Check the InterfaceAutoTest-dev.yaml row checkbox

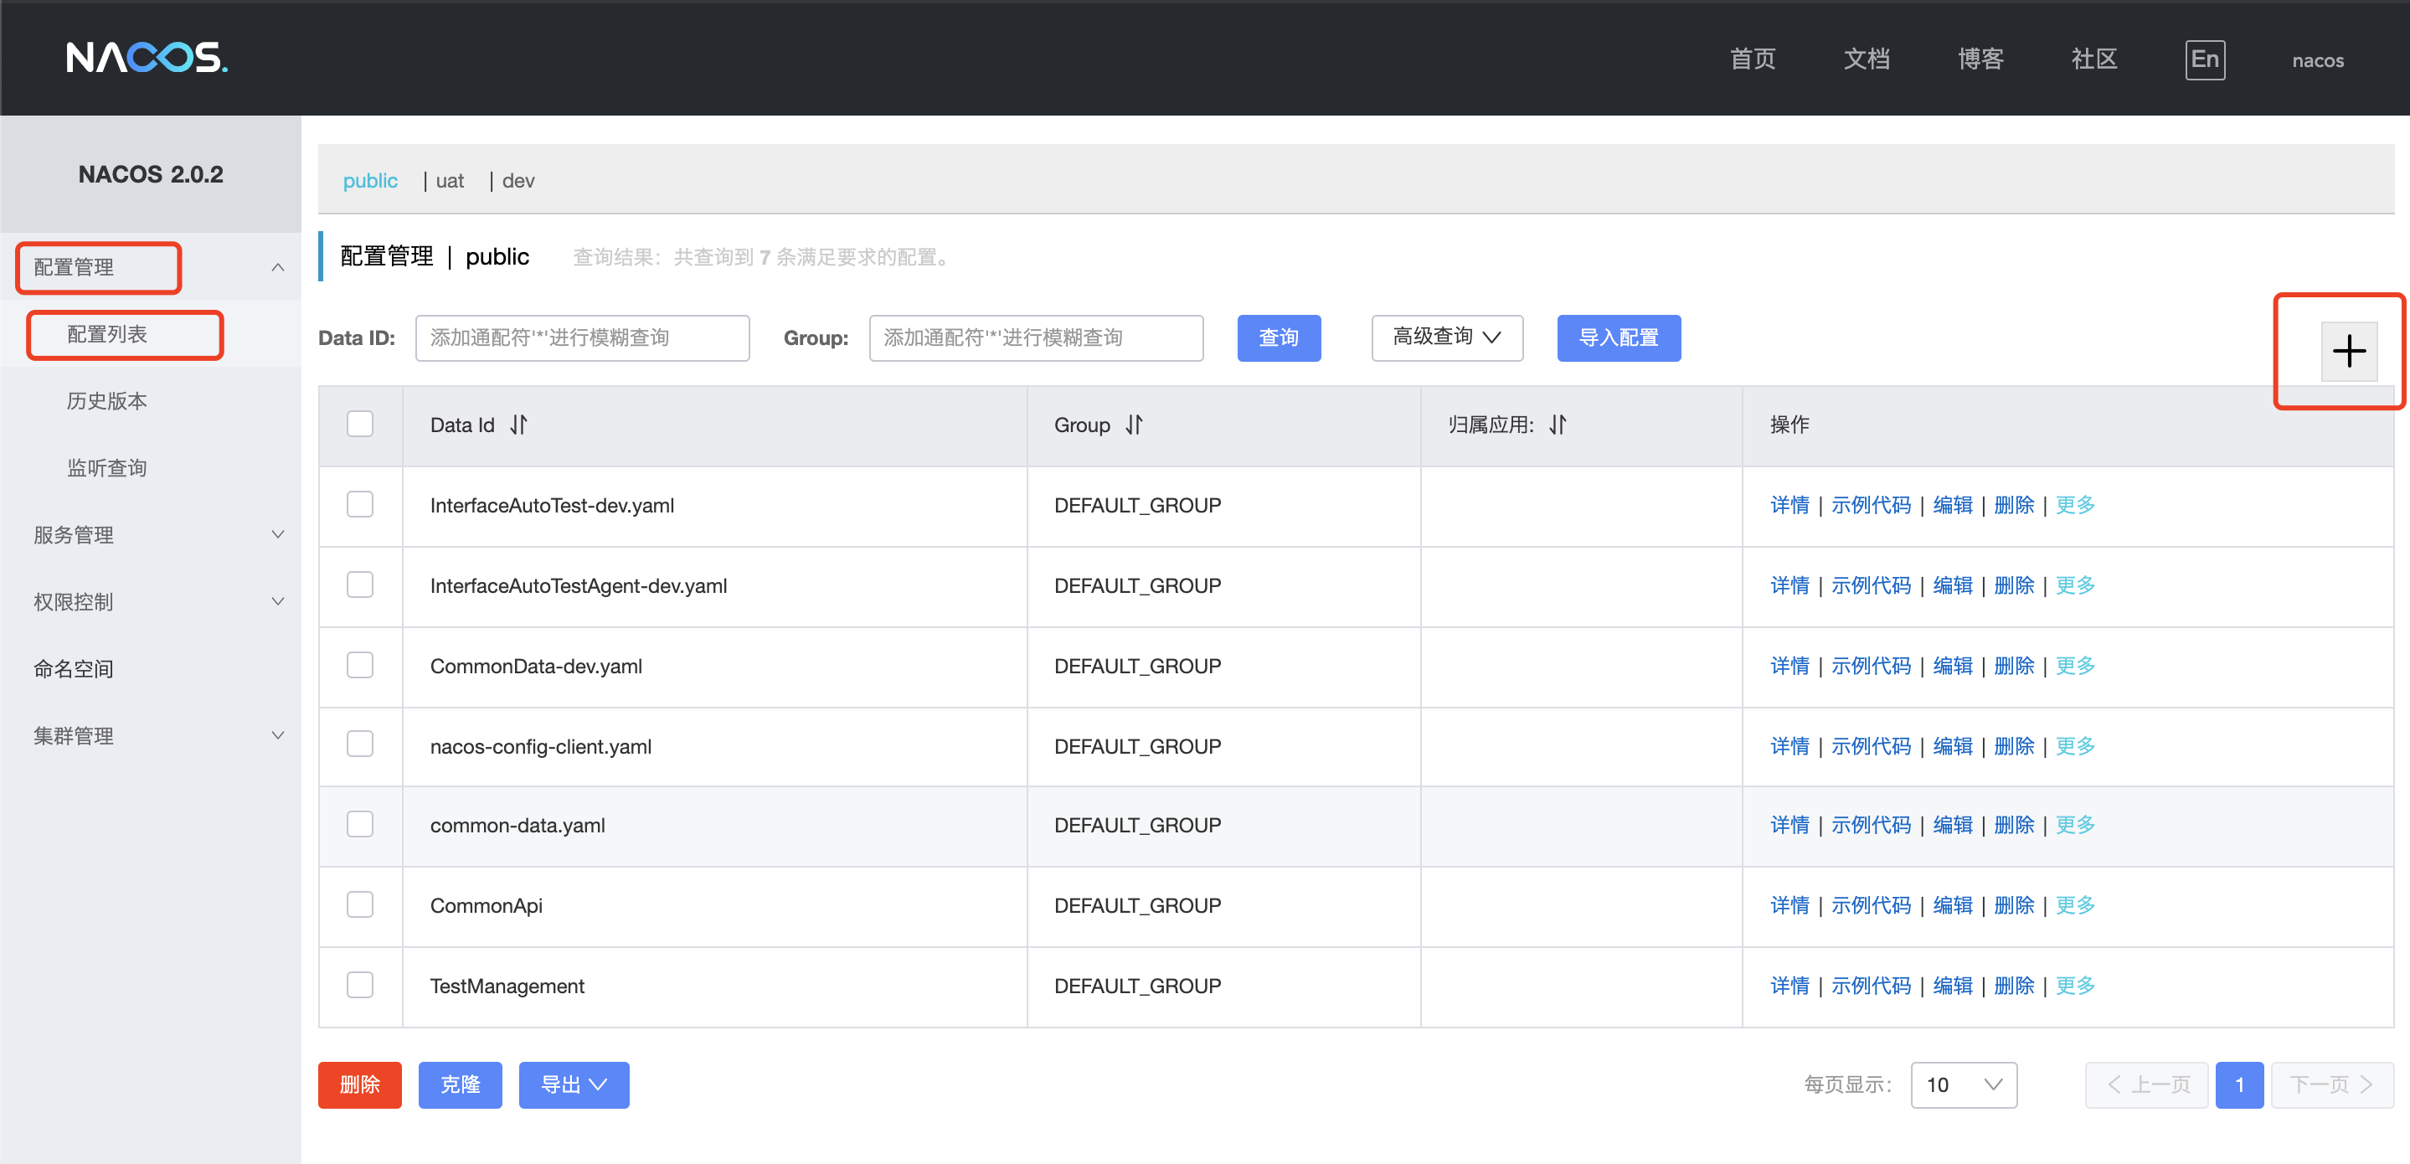click(360, 504)
